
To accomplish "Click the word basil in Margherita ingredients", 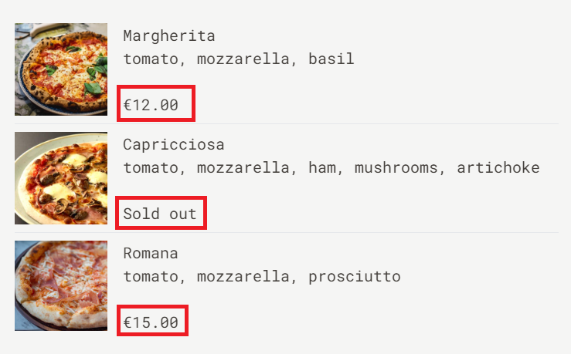I will point(331,59).
